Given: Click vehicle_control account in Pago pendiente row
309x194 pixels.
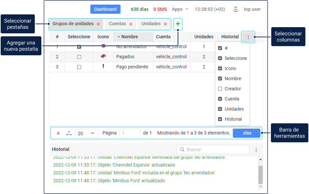Looking at the screenshot, I should tap(171, 67).
